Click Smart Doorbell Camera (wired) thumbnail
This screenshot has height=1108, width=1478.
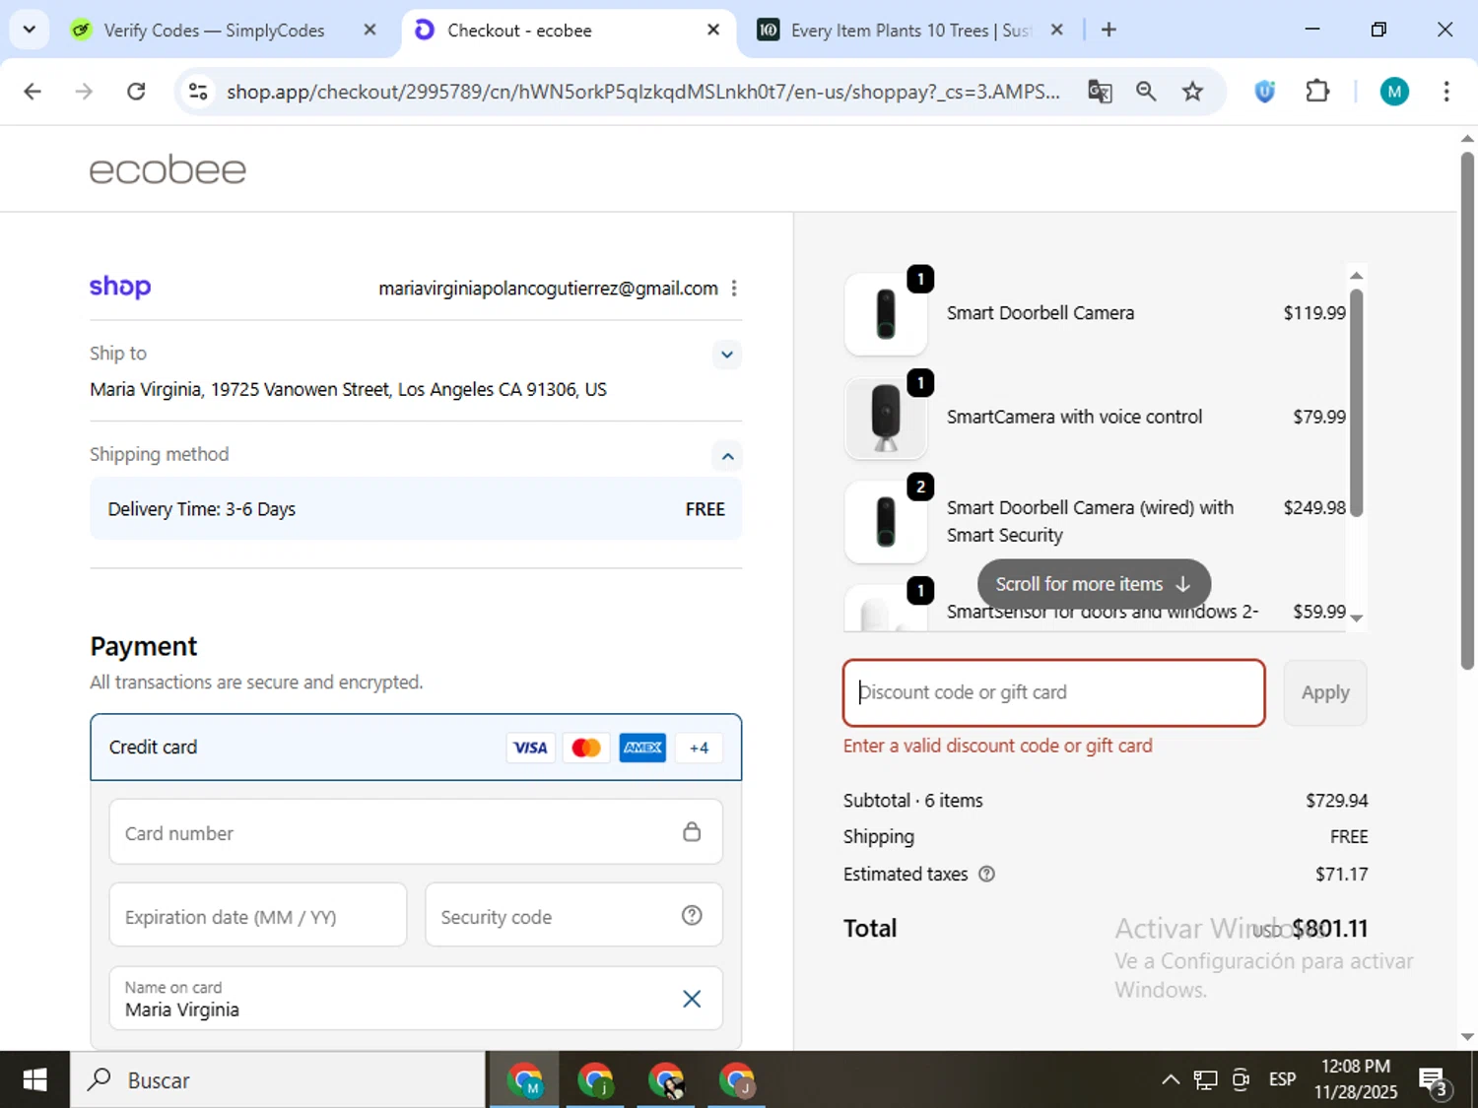[886, 522]
